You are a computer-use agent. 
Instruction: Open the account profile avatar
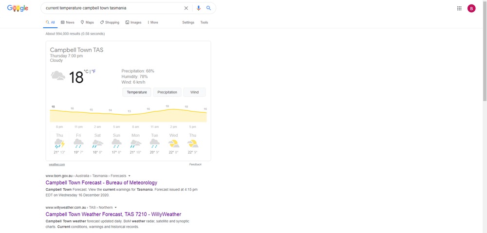471,8
